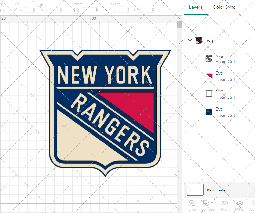This screenshot has height=213, width=255.
Task: Click the Delete trash icon in Layers
Action: (x=218, y=23)
